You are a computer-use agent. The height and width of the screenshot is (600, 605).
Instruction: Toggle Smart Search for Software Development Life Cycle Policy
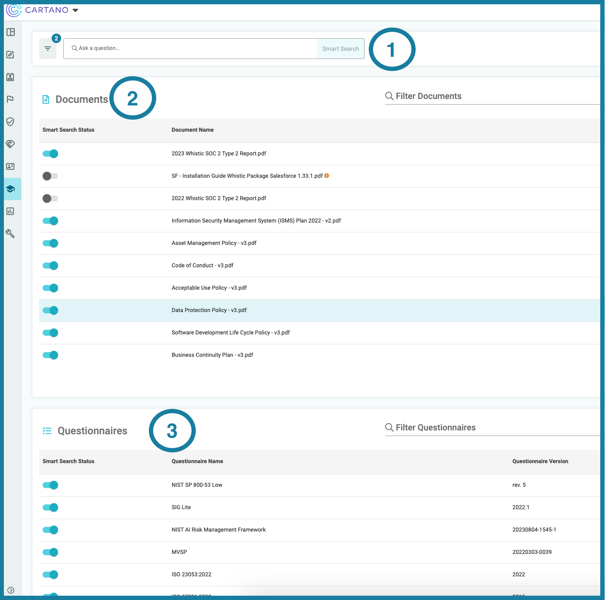pyautogui.click(x=50, y=333)
